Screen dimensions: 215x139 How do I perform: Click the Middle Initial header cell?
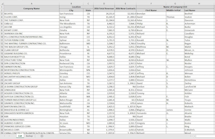pos(175,10)
